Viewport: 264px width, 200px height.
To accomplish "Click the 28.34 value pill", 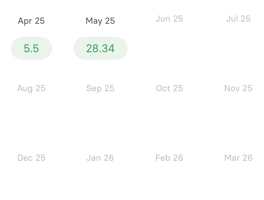I will point(100,48).
